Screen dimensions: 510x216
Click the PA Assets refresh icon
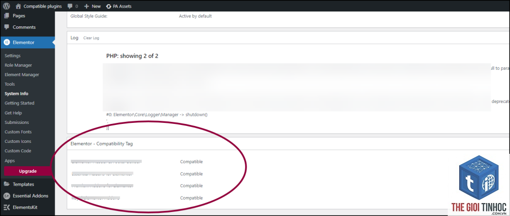pos(109,6)
